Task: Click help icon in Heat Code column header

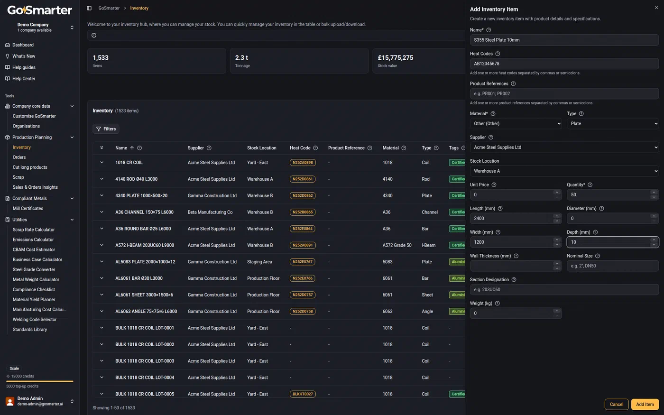Action: click(x=315, y=148)
